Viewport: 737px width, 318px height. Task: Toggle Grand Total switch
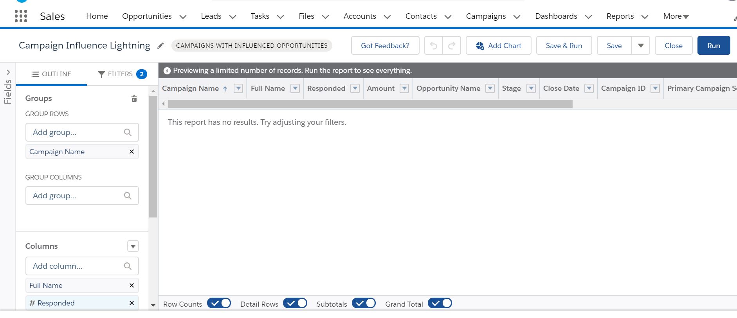[x=440, y=303]
